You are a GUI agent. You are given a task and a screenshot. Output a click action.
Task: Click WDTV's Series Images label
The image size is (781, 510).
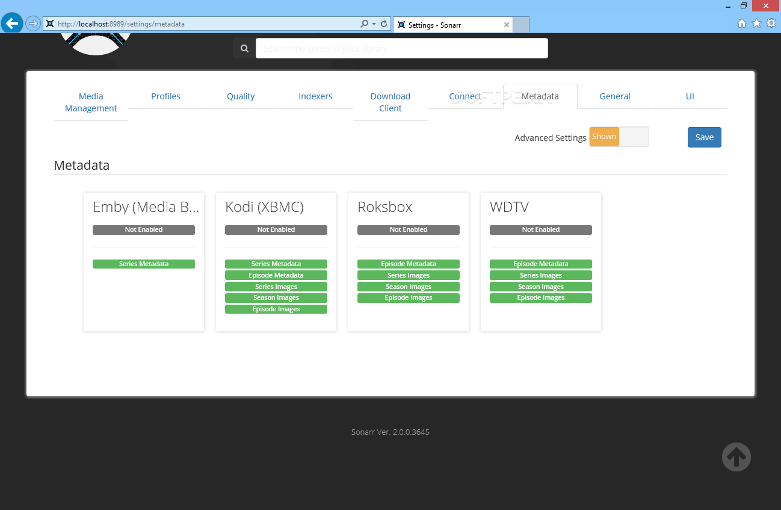(541, 275)
